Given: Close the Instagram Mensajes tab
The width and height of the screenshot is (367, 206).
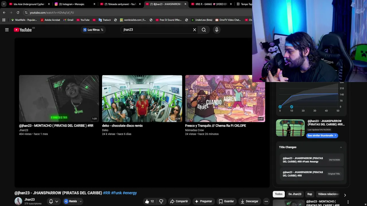Looking at the screenshot, I should pos(94,4).
